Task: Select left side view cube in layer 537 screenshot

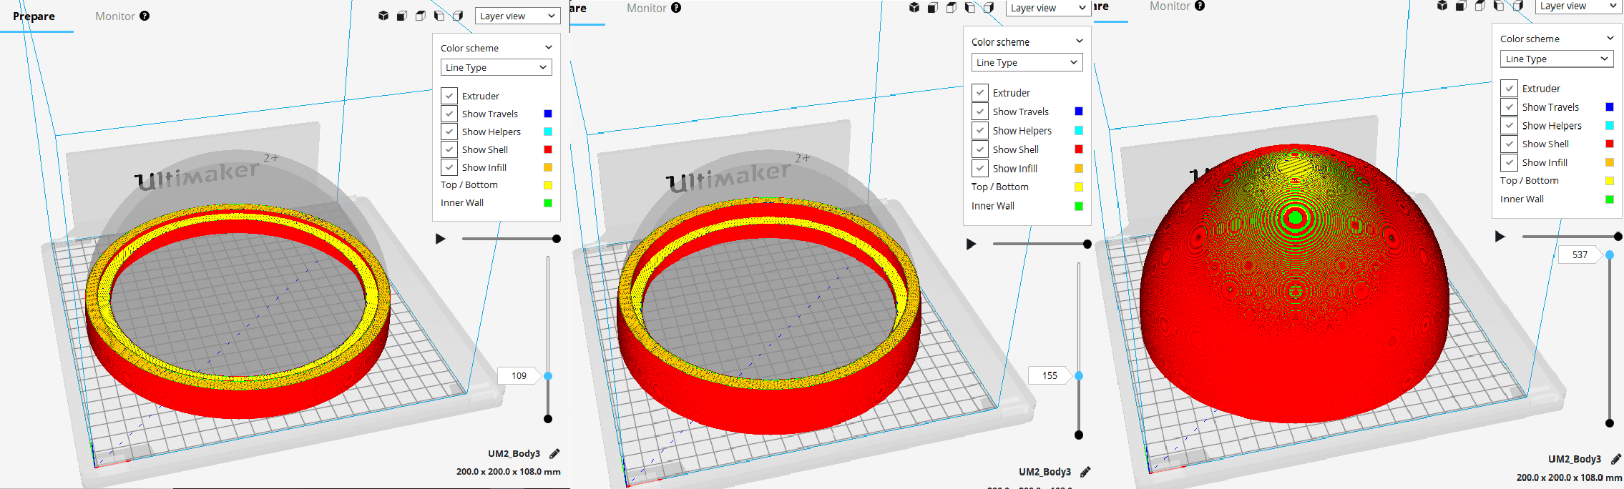Action: [1498, 6]
